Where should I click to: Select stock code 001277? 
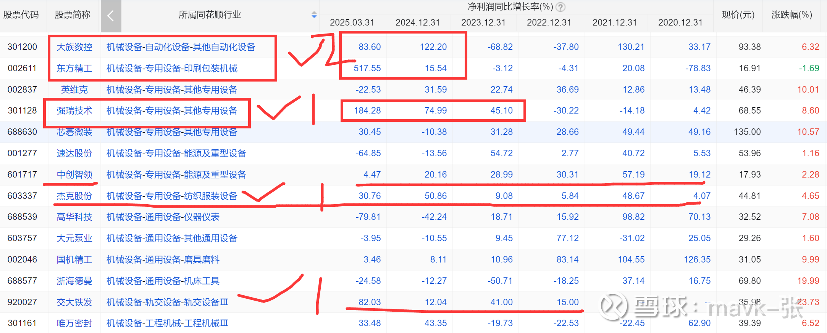(x=23, y=153)
